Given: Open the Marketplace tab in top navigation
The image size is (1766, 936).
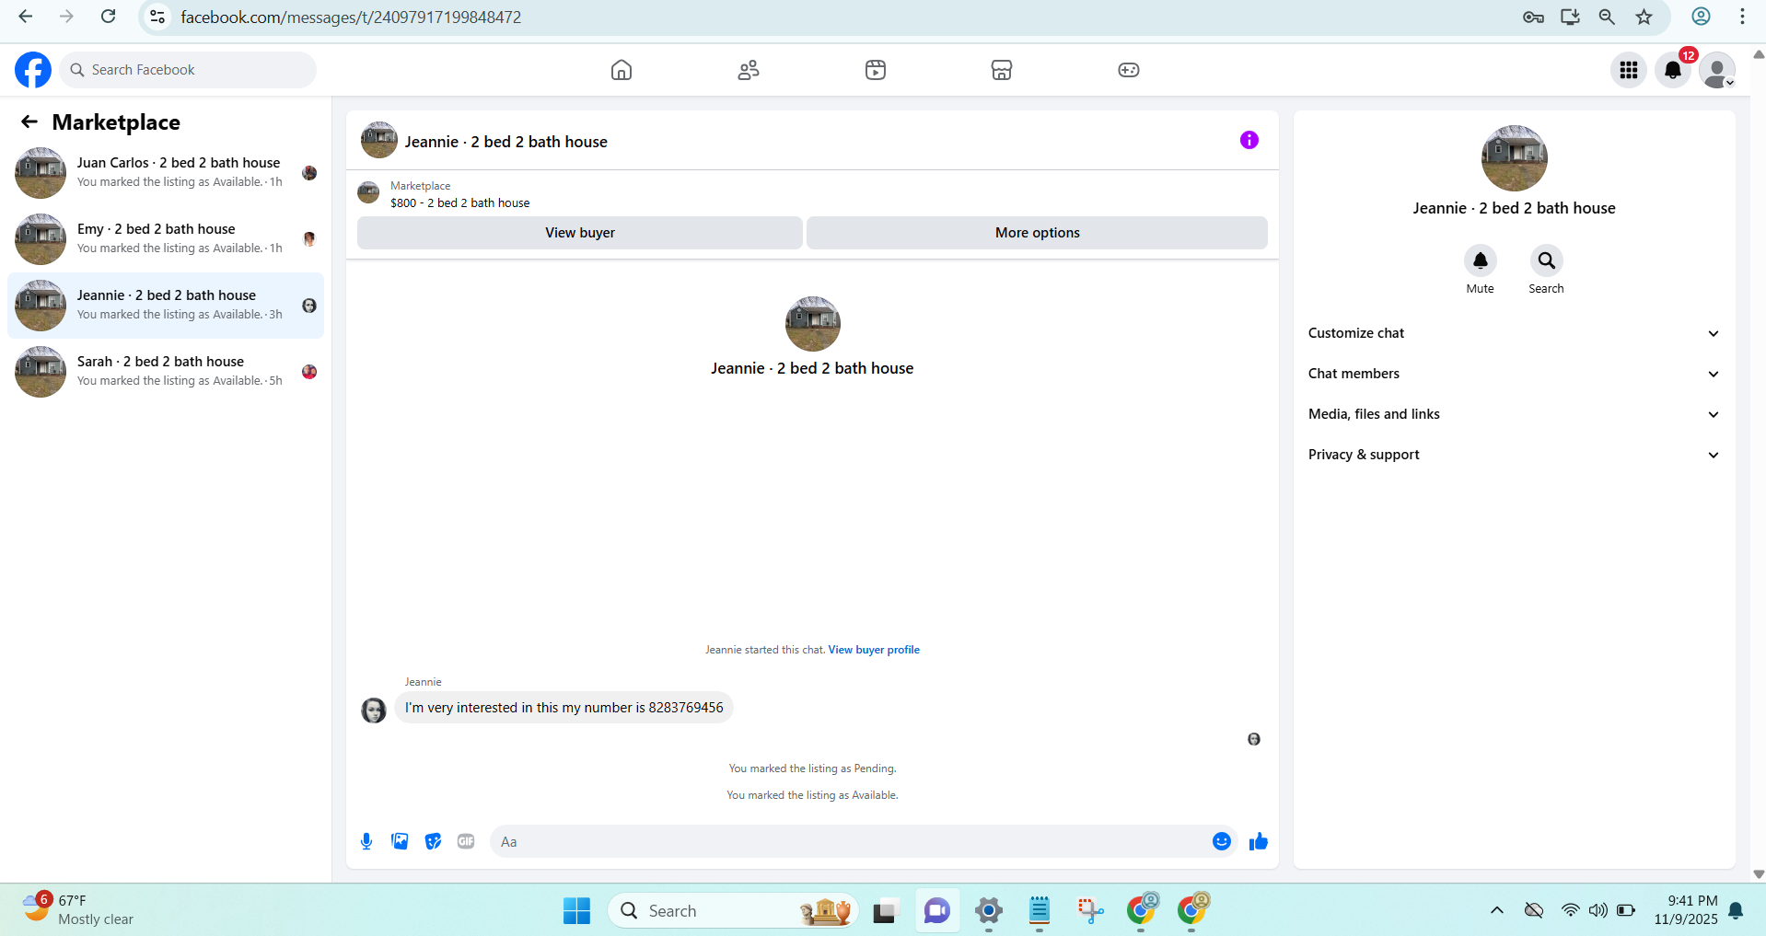Looking at the screenshot, I should (1002, 70).
